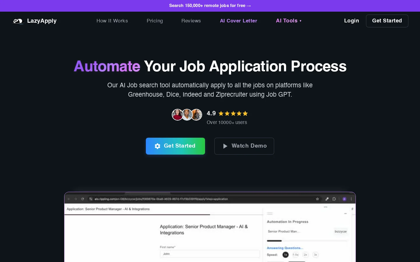
Task: Click the First name input field
Action: 210,254
